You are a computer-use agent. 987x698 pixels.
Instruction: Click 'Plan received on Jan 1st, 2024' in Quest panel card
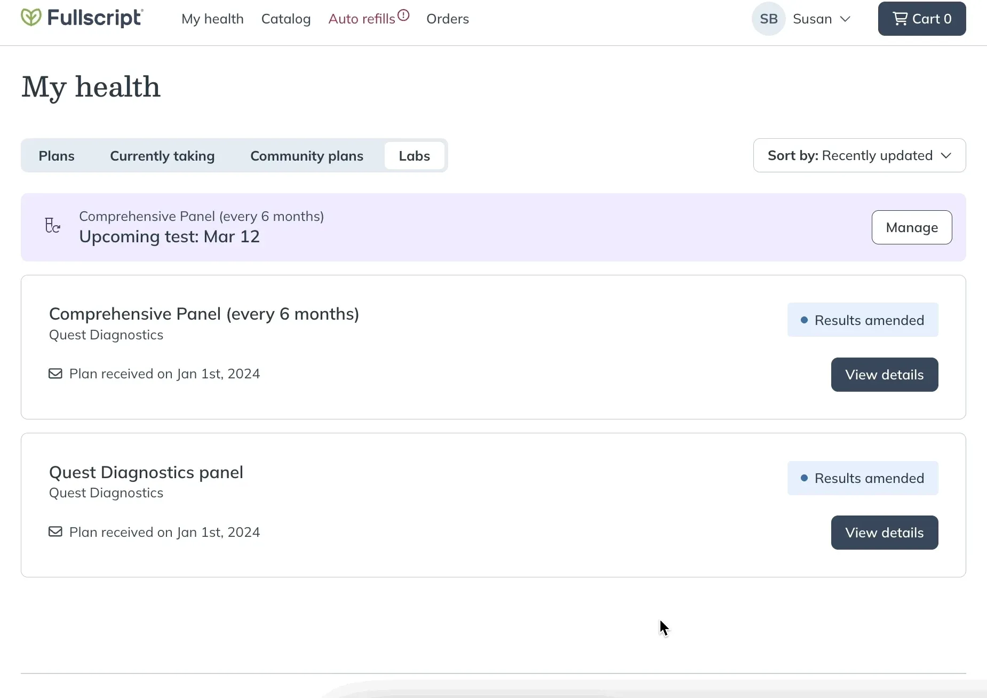(164, 532)
